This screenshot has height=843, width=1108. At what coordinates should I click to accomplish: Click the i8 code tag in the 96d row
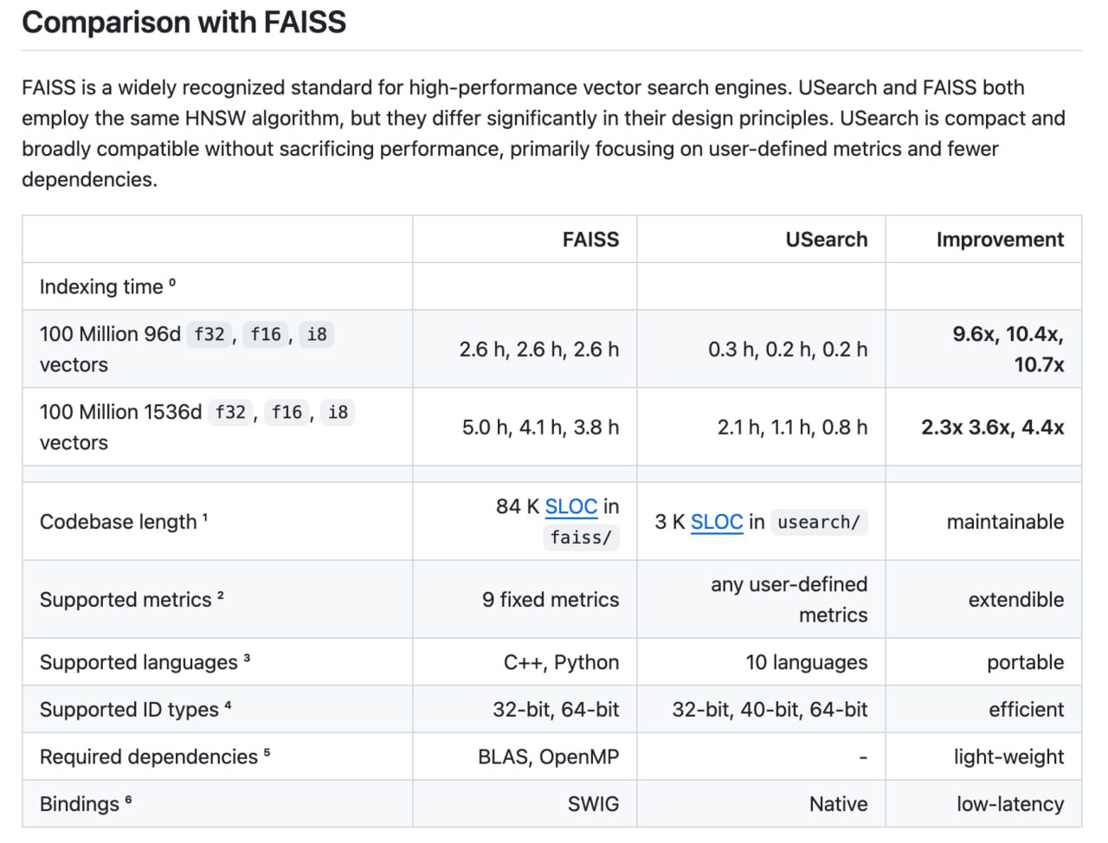point(317,334)
